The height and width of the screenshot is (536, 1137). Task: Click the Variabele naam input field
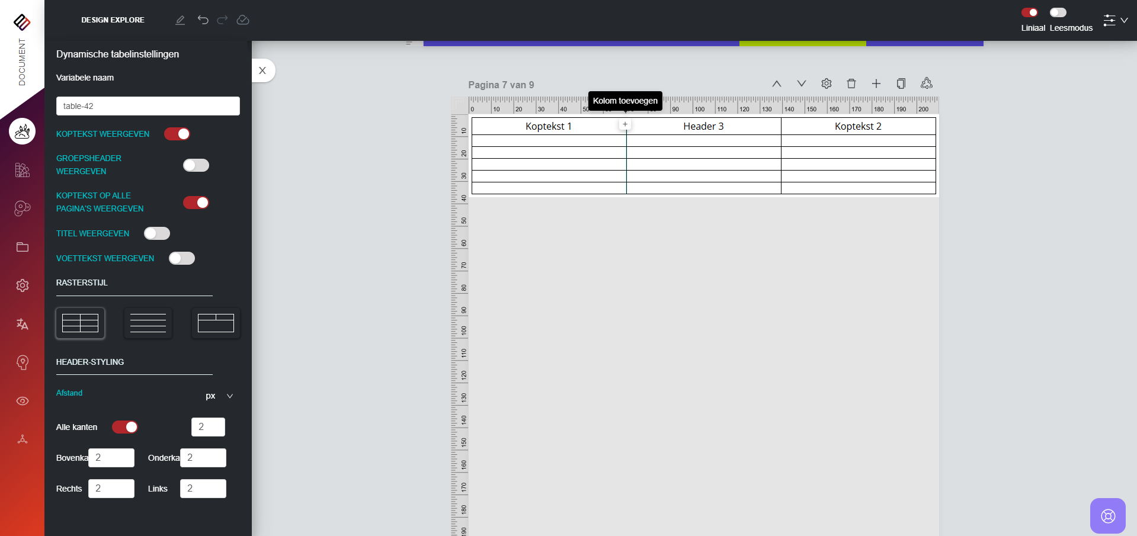coord(148,106)
